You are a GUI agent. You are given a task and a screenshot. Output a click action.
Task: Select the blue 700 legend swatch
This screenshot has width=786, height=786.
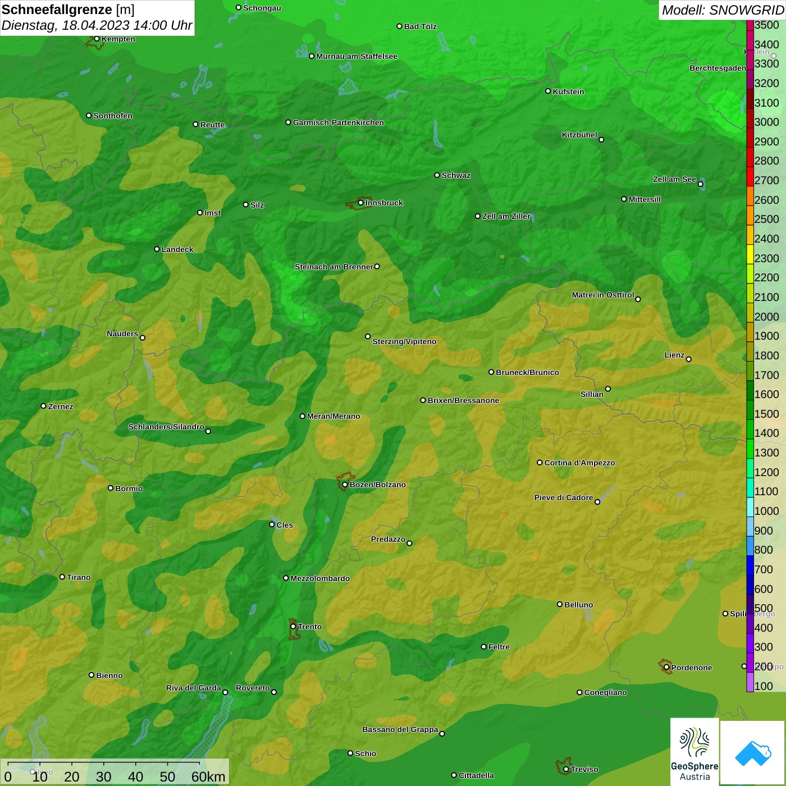750,565
